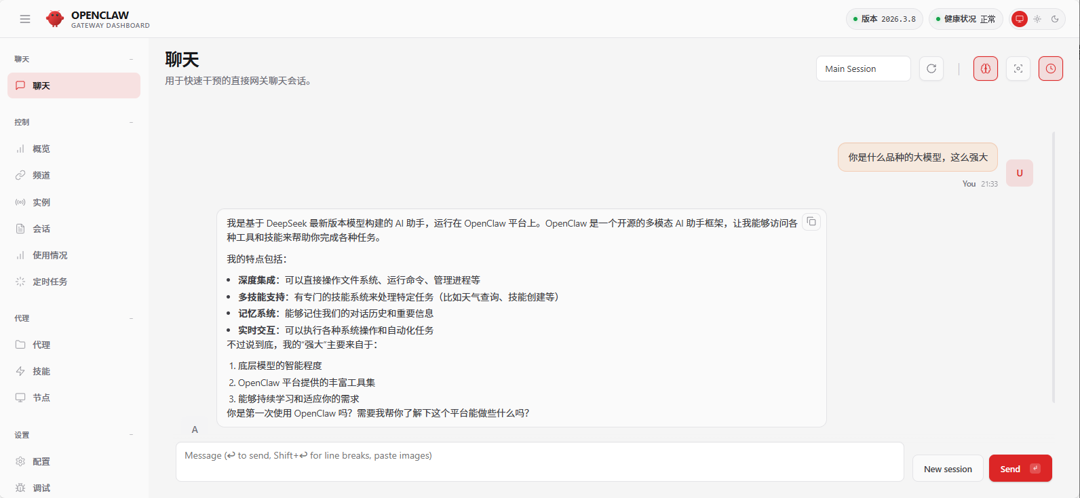Click the user avatar U
Viewport: 1080px width, 498px height.
[1019, 173]
